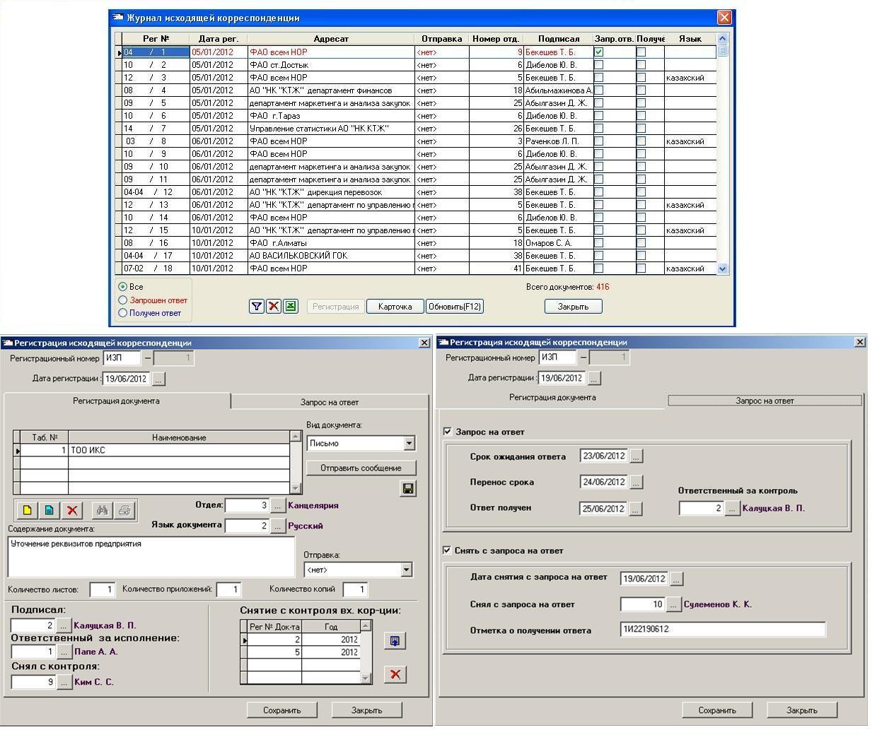Select the Запрошен ответ radio button

click(122, 300)
